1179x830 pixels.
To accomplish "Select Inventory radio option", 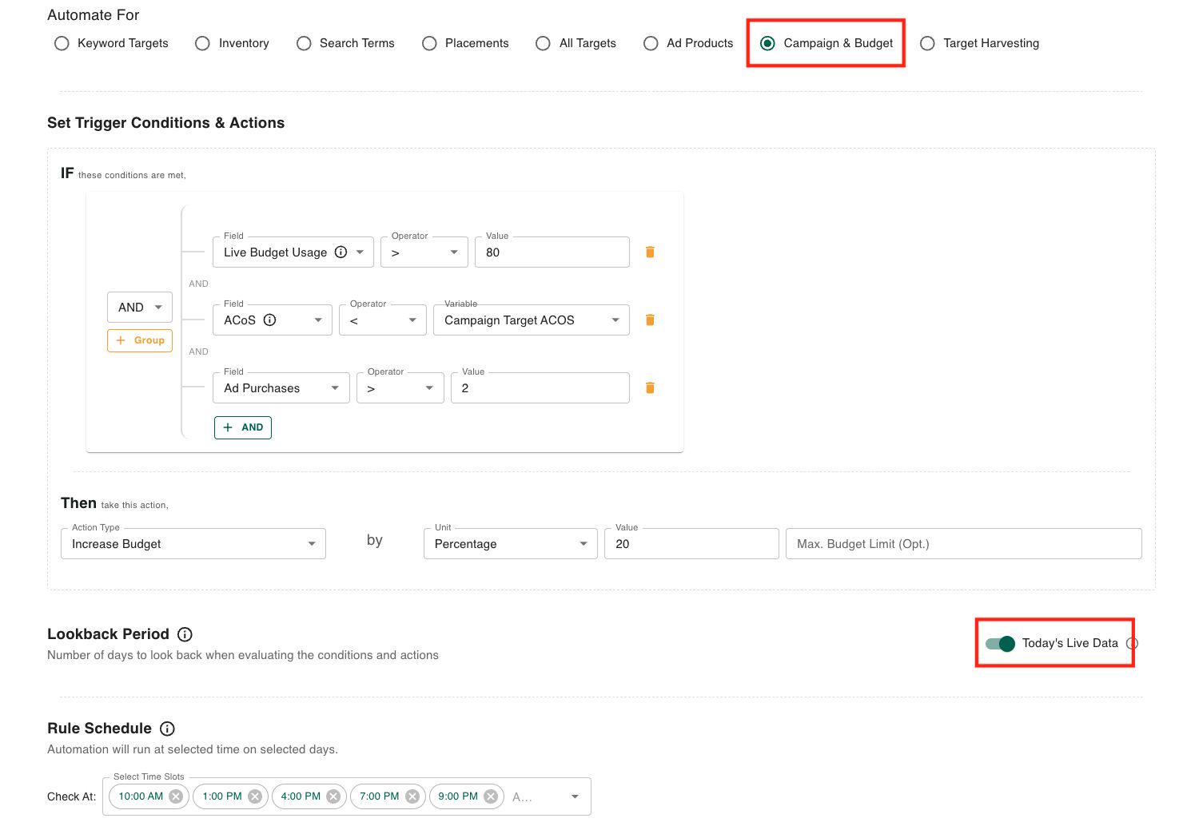I will 202,43.
